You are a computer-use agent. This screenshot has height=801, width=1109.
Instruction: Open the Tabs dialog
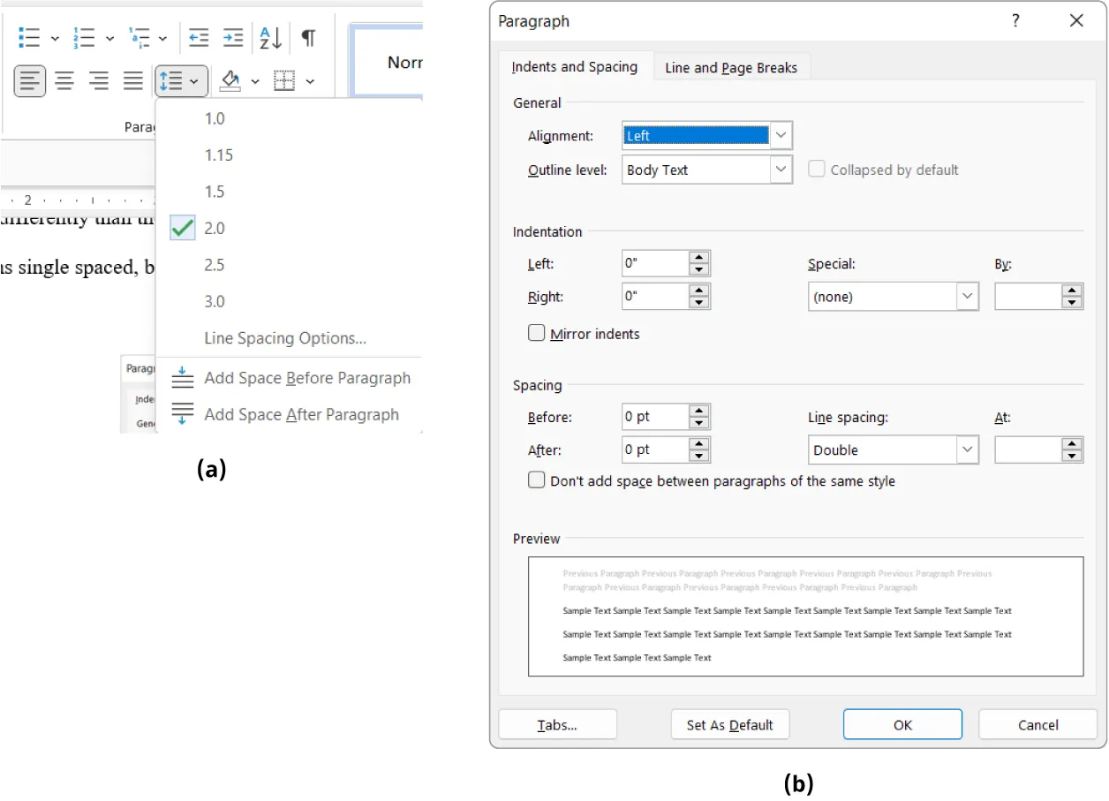pos(557,724)
